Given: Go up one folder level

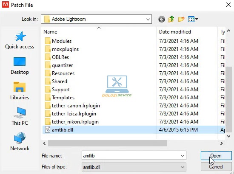Looking at the screenshot, I should (171, 19).
